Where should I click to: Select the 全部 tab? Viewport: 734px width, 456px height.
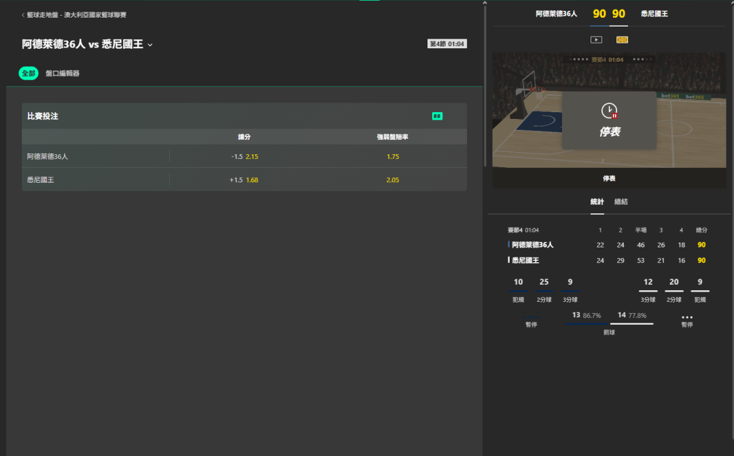tap(29, 73)
